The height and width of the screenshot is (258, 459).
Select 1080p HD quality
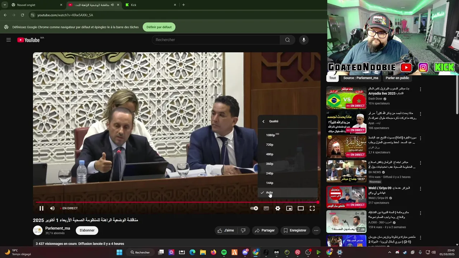(x=288, y=135)
